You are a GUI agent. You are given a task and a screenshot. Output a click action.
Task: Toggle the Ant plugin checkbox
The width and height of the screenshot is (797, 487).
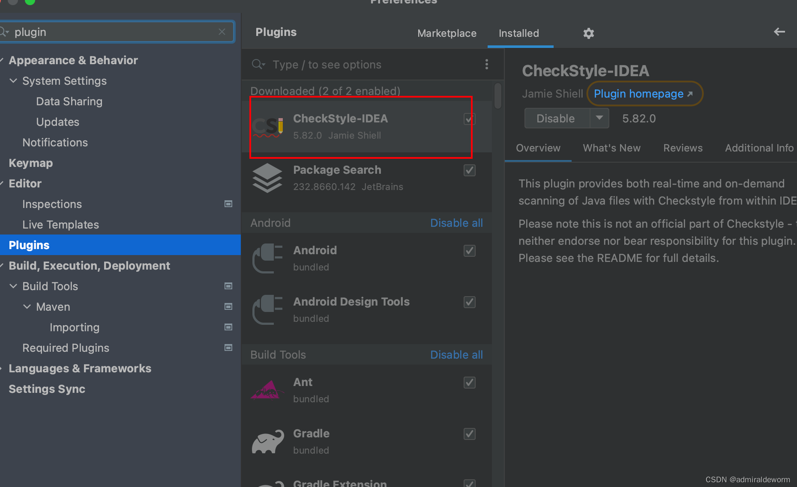click(470, 383)
